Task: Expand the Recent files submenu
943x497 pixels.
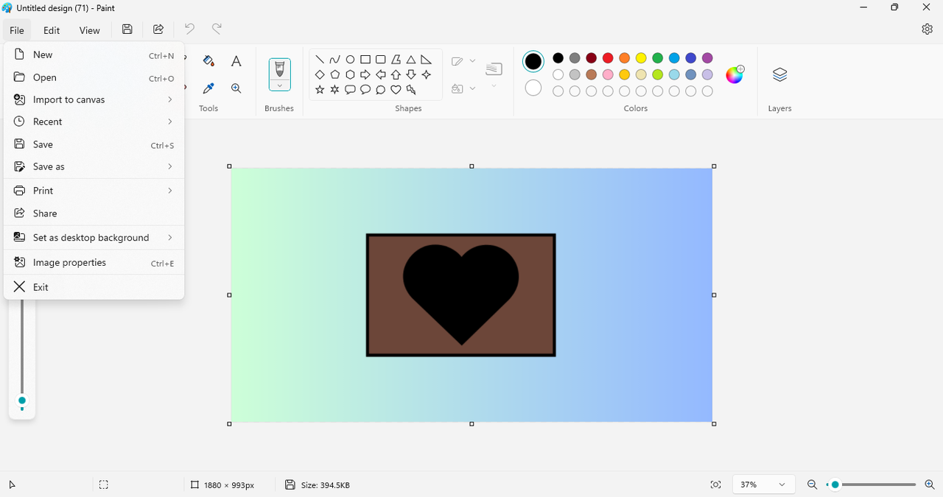Action: coord(94,121)
